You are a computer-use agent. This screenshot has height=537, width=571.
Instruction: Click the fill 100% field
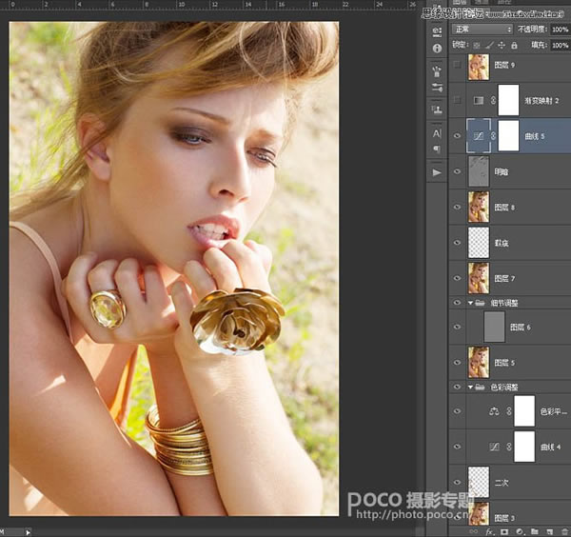point(561,45)
